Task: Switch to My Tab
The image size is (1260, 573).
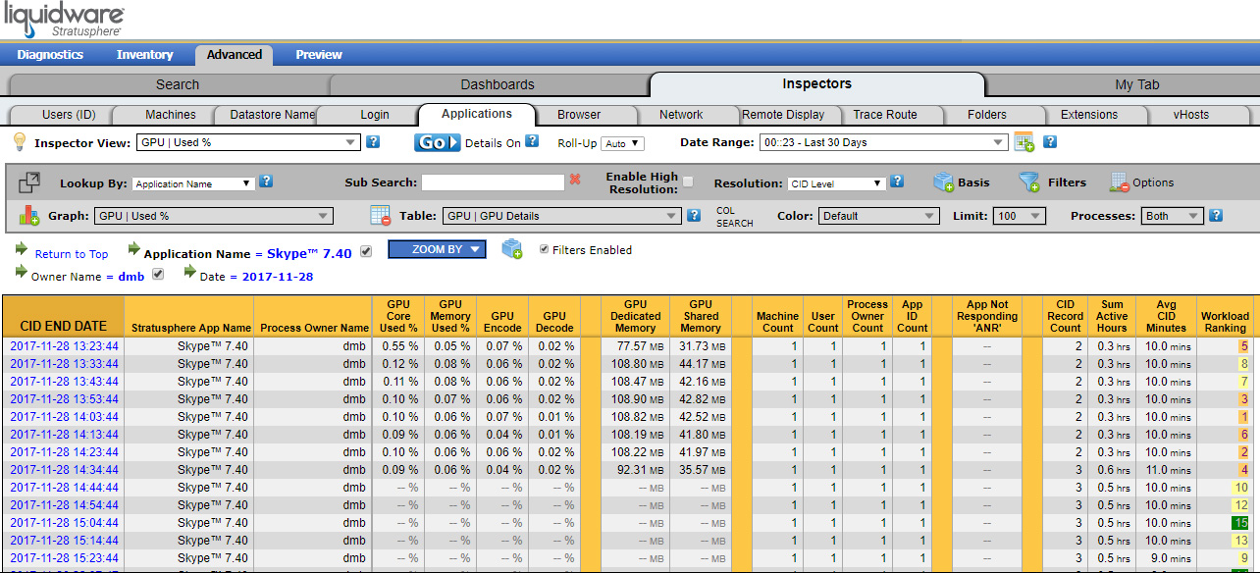Action: (x=1137, y=84)
